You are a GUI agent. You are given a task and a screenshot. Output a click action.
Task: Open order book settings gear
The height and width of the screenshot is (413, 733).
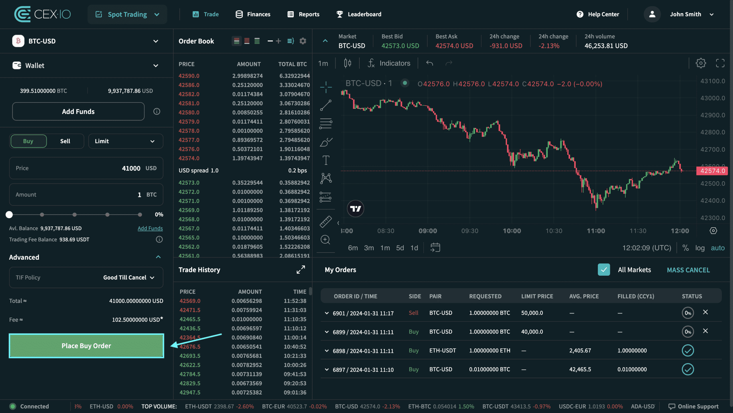tap(303, 41)
